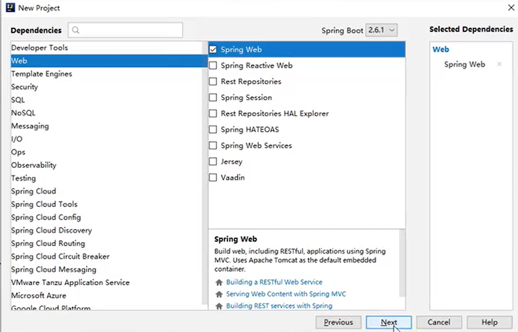Click the category list vertical scrollbar
The image size is (518, 332).
[x=205, y=173]
